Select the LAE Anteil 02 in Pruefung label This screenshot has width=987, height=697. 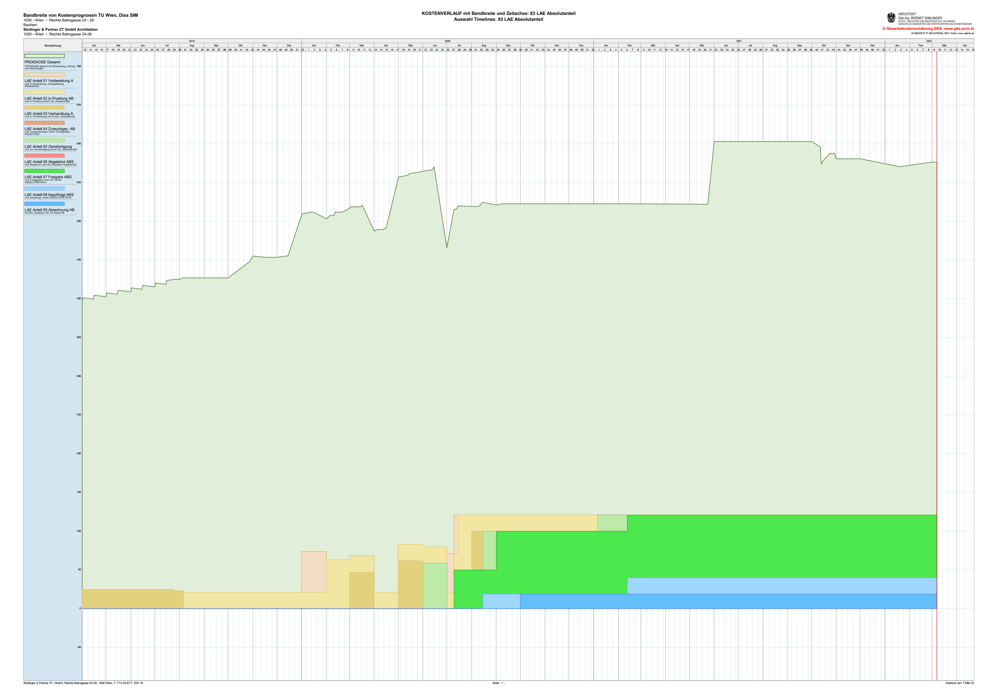pos(48,98)
